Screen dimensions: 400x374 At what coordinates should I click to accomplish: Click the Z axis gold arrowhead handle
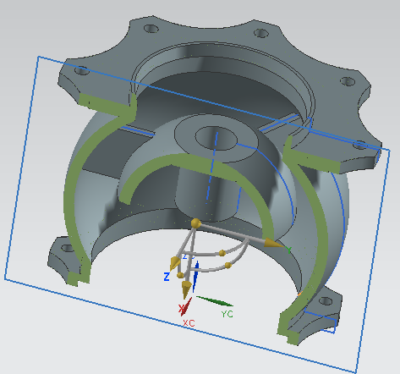[174, 263]
